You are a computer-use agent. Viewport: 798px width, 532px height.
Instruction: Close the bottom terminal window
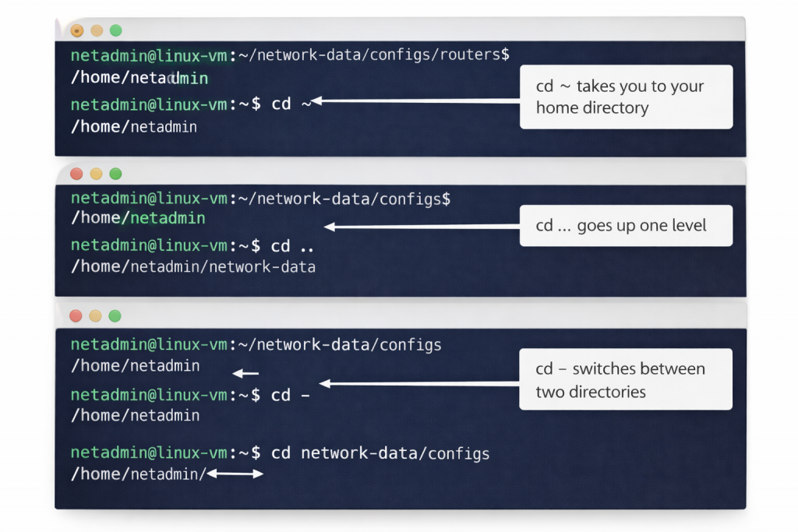pyautogui.click(x=76, y=315)
